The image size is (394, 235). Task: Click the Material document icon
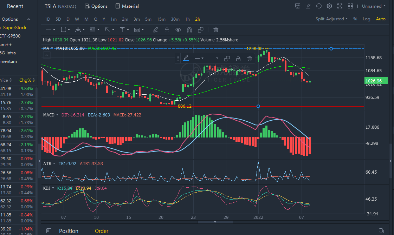(118, 6)
